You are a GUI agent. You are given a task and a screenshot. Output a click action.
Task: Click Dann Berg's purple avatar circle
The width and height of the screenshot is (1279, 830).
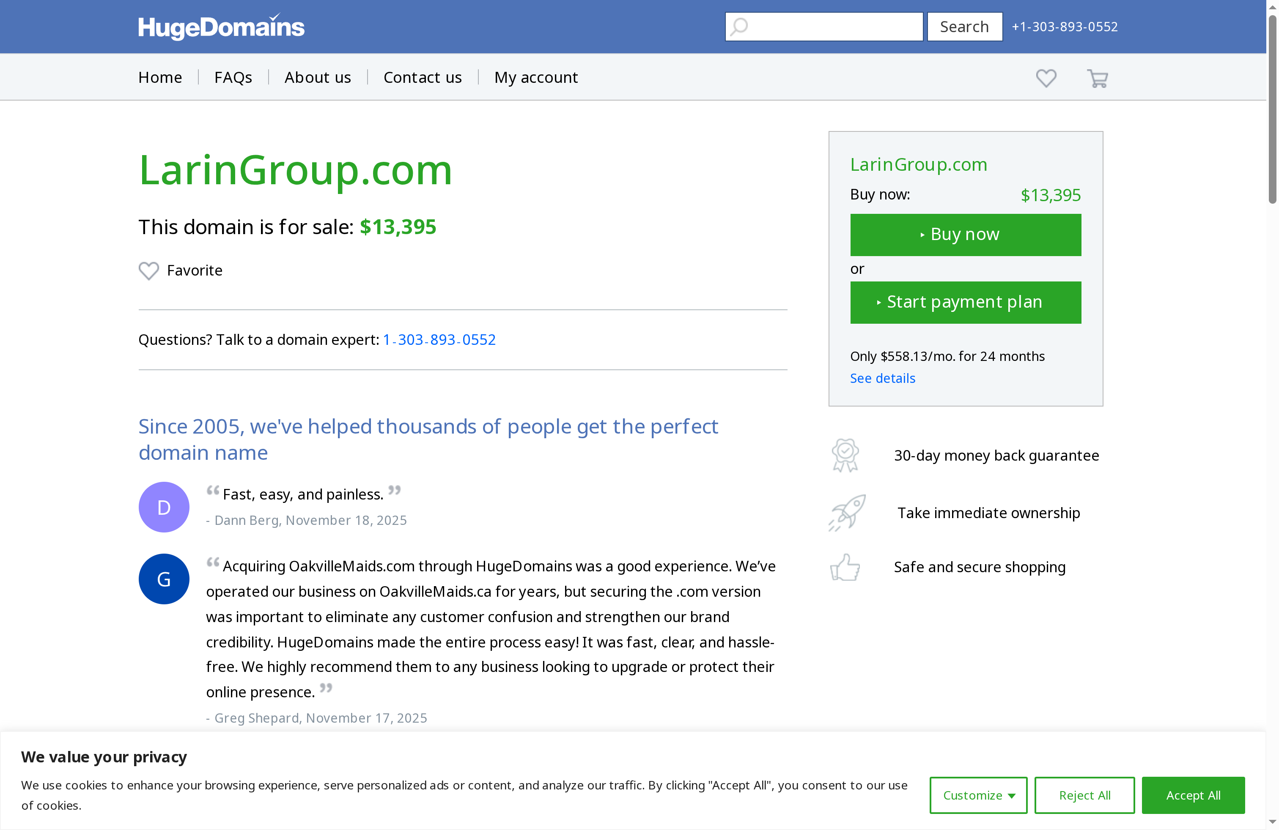163,507
